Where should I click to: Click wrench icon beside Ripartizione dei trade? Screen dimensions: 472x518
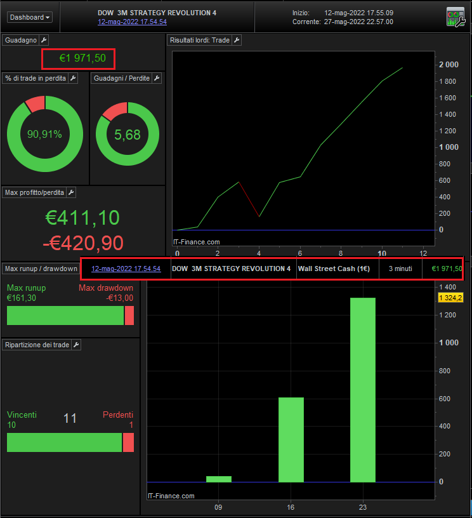76,345
